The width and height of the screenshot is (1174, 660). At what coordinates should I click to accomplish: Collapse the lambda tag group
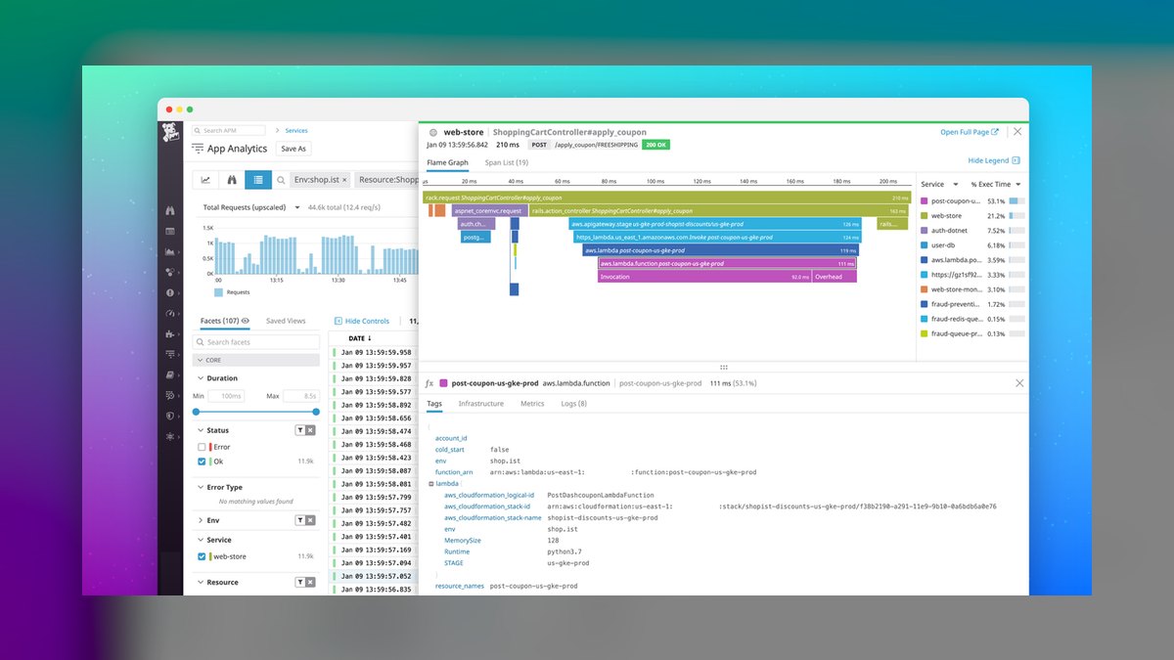coord(431,483)
